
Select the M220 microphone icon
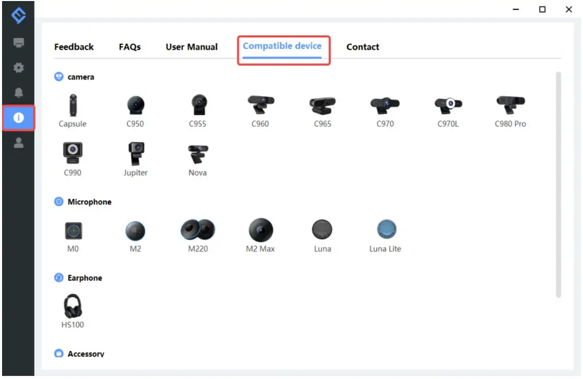[198, 229]
